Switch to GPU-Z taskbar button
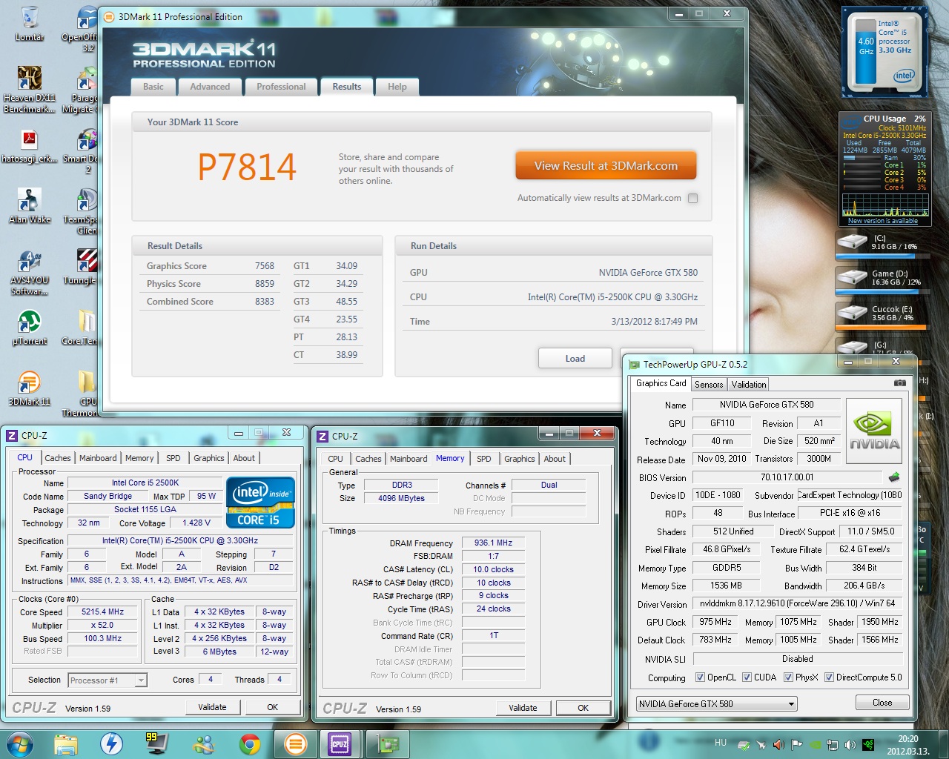 click(388, 743)
